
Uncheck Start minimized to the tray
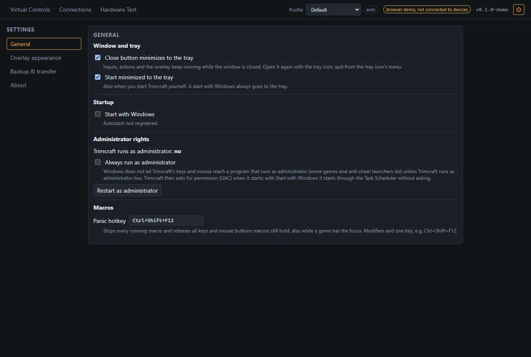[98, 77]
